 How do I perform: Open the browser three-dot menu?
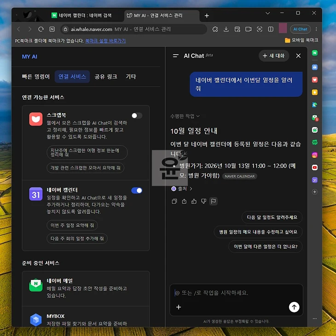click(316, 29)
